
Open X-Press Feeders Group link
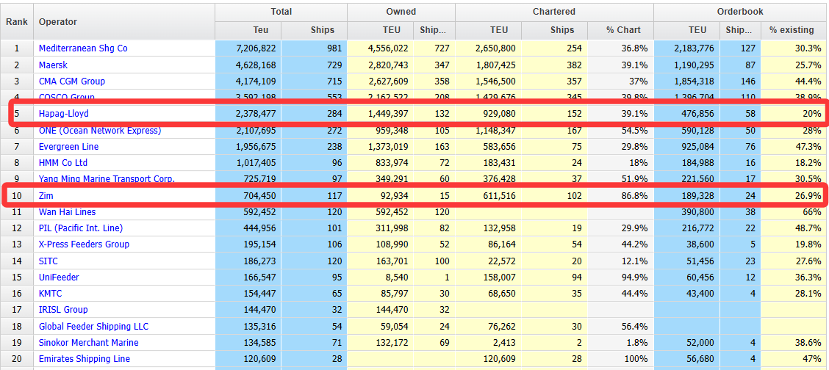point(84,244)
